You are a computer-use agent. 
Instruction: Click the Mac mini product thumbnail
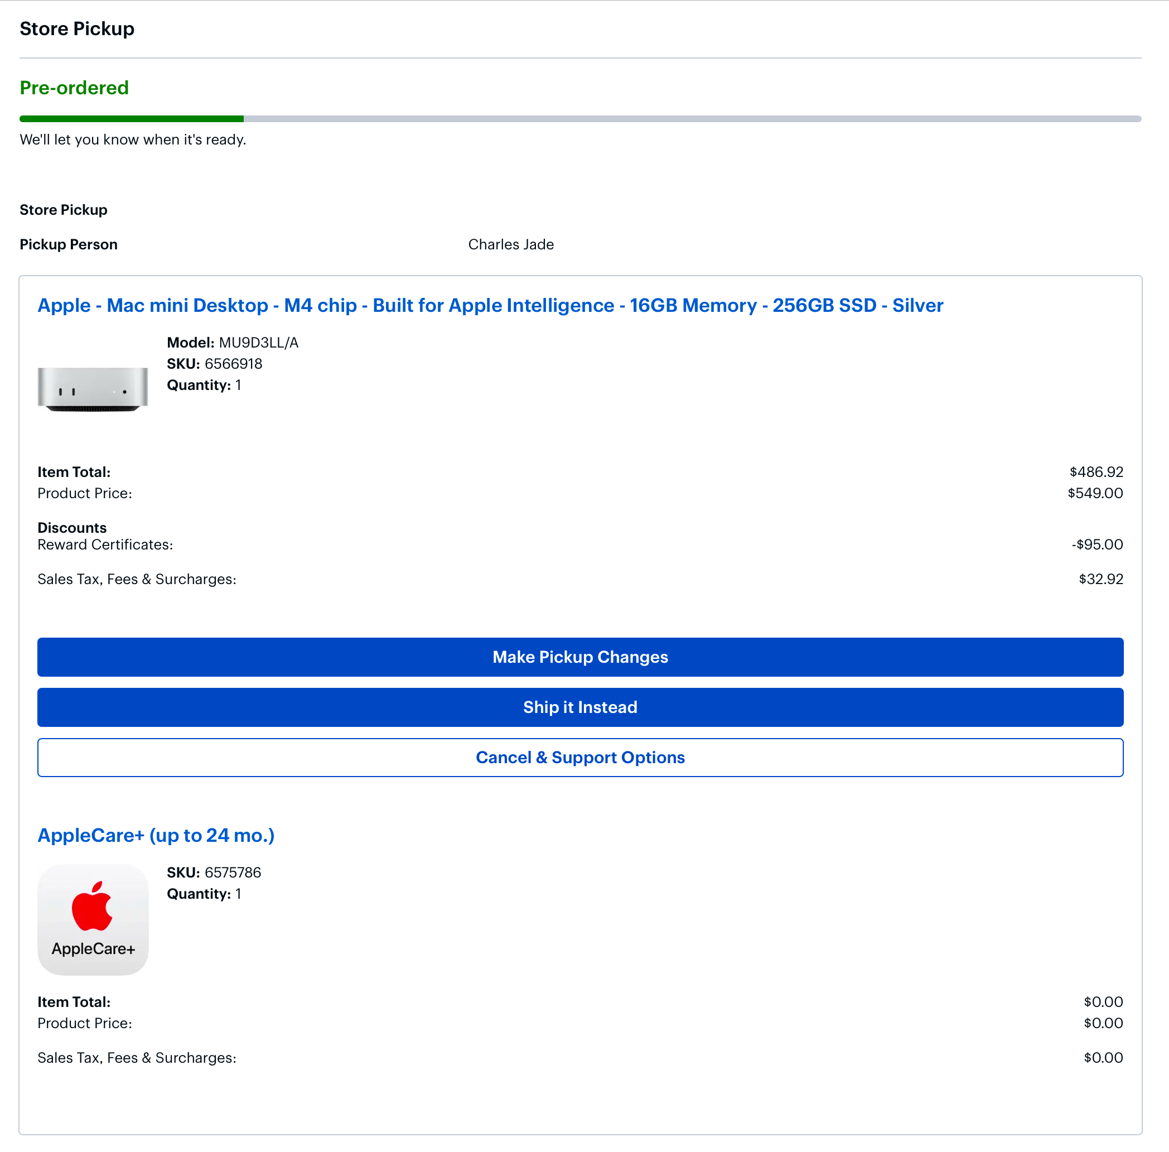93,389
